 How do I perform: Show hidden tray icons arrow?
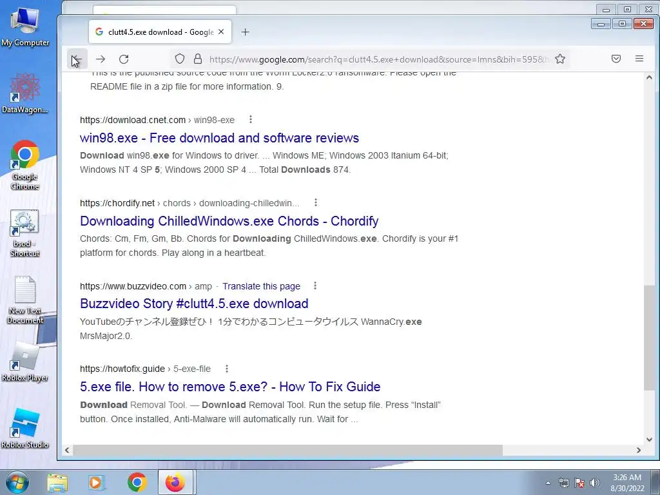(548, 483)
